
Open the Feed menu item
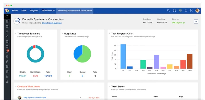pos(24,11)
